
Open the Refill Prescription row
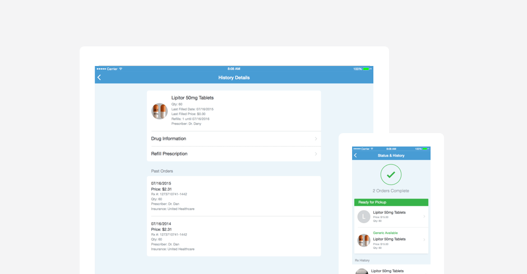coord(234,154)
